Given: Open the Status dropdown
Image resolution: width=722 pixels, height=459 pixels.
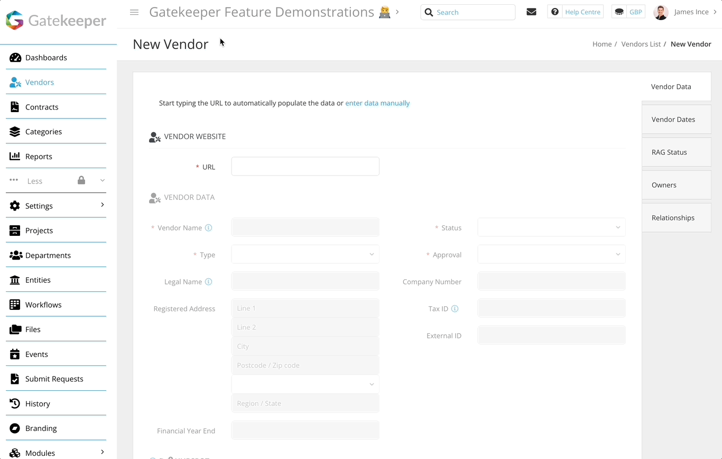Looking at the screenshot, I should (x=551, y=227).
